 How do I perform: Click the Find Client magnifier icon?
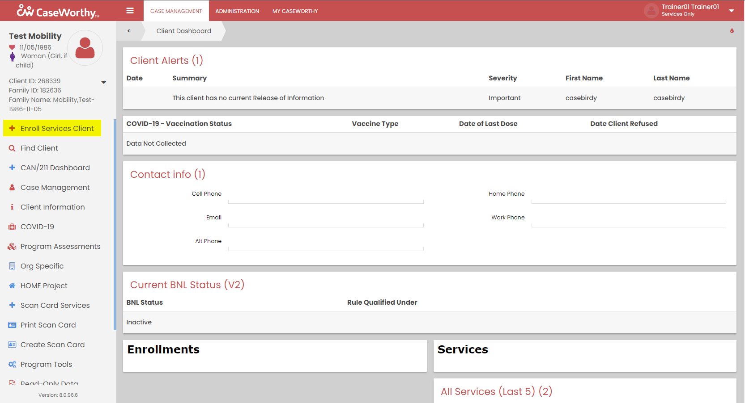point(12,148)
